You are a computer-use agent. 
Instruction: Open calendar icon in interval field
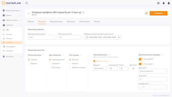click(87, 37)
